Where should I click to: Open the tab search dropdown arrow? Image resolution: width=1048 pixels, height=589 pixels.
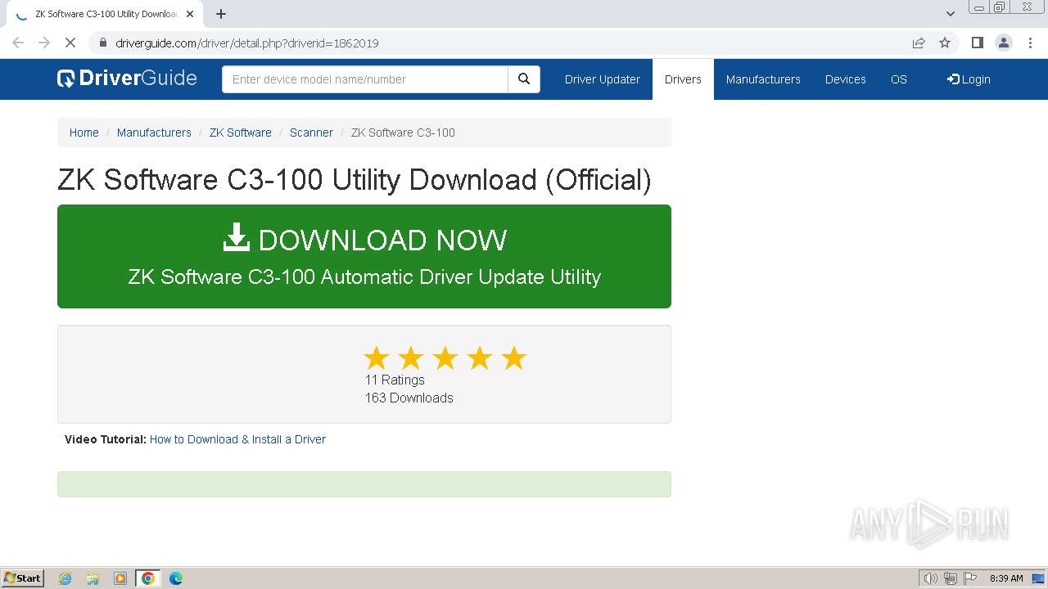pos(951,14)
